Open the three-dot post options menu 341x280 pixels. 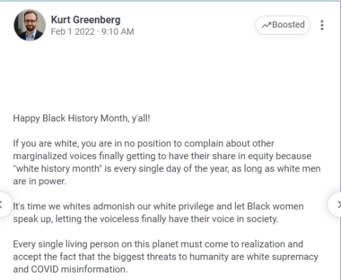322,25
